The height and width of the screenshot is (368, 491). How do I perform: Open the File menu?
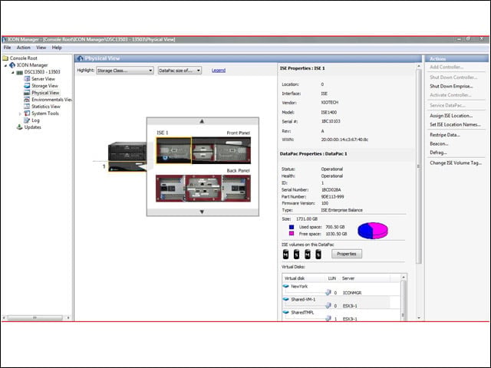point(7,48)
